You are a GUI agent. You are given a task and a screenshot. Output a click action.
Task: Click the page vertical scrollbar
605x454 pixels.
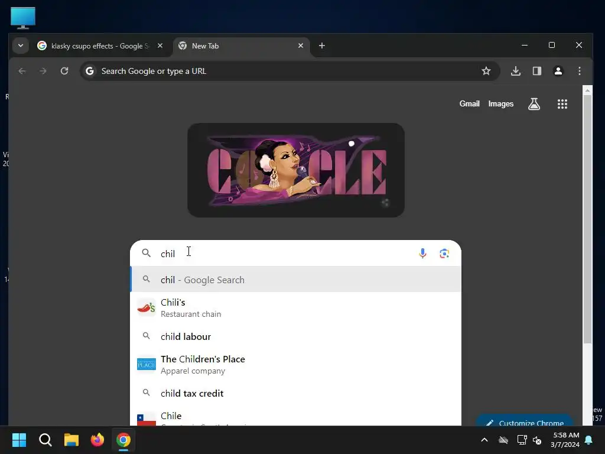587,219
